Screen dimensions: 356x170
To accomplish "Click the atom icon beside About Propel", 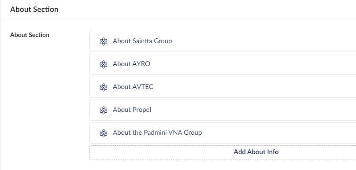I will (x=103, y=110).
